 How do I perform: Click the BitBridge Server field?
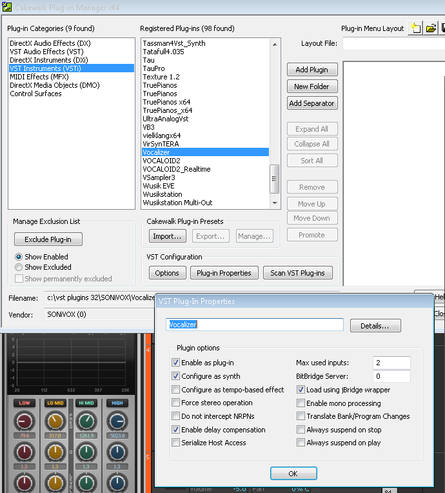click(391, 376)
